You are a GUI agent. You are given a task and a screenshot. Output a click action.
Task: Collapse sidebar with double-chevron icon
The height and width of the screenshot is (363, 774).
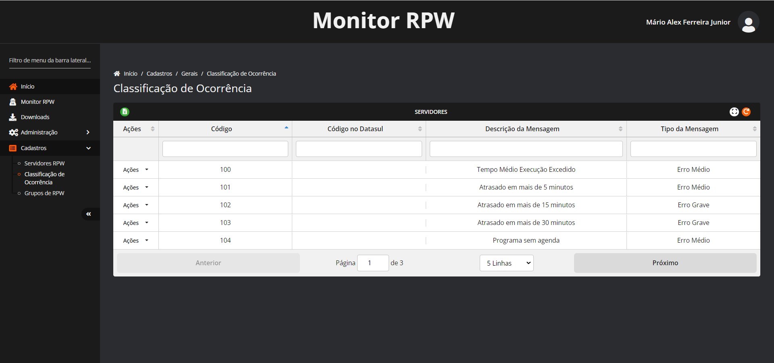pyautogui.click(x=89, y=214)
